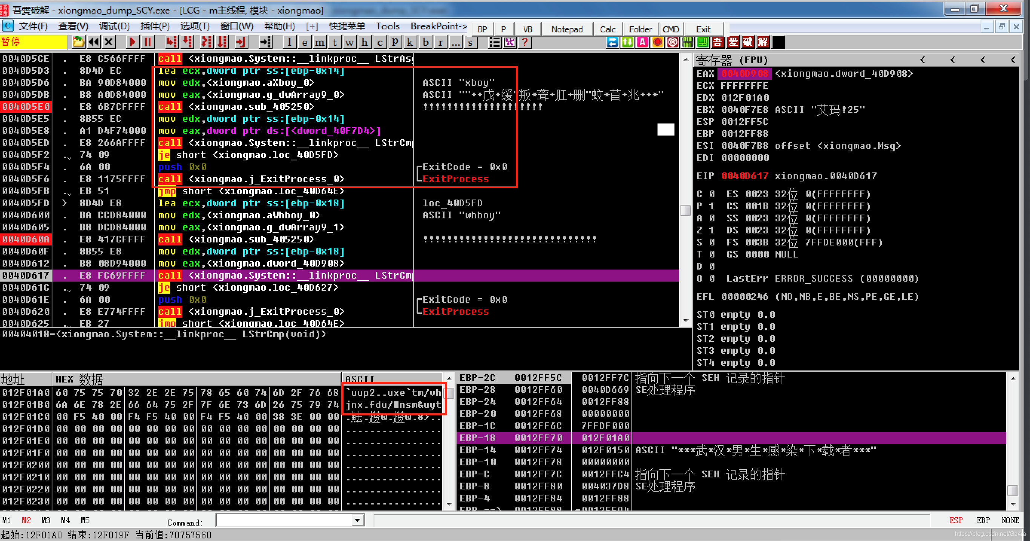Viewport: 1030px width, 541px height.
Task: Show breakpoints window via 'b' button
Action: 425,42
